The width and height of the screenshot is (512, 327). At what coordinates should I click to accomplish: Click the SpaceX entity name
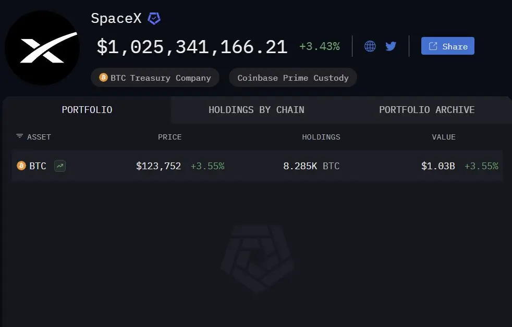pos(116,18)
